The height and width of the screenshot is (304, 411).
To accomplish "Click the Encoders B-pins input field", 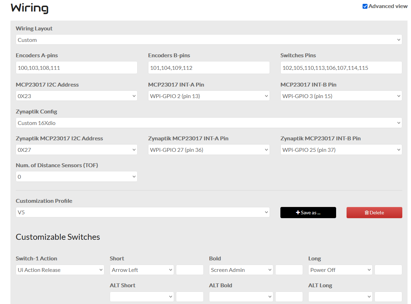I will tap(209, 68).
